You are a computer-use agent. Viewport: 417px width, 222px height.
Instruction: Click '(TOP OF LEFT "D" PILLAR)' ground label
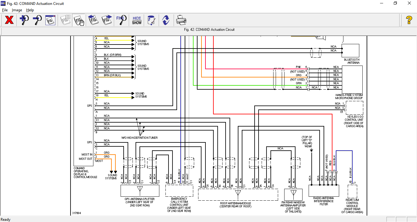(307, 140)
